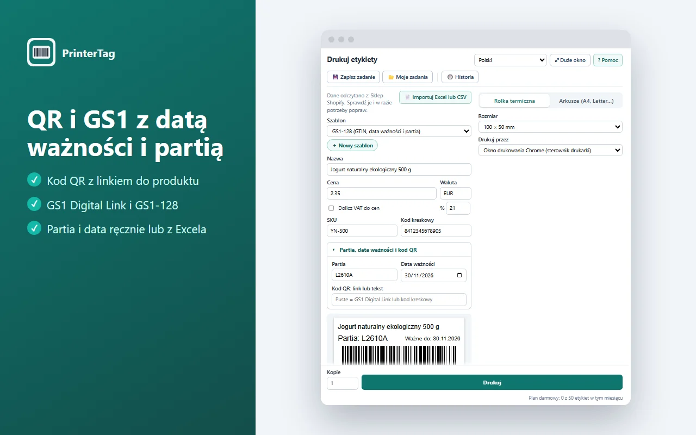
Task: Click the "Drukuj etykiety" heading
Action: pos(352,60)
